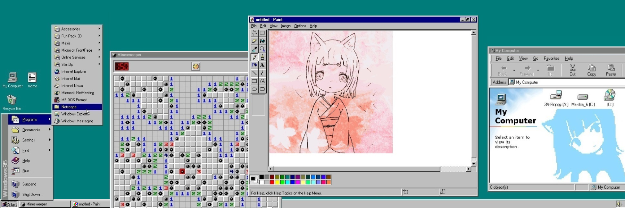Open MS-DOS Prompt from the Programs menu
Screen dimensions: 625x208
(77, 100)
